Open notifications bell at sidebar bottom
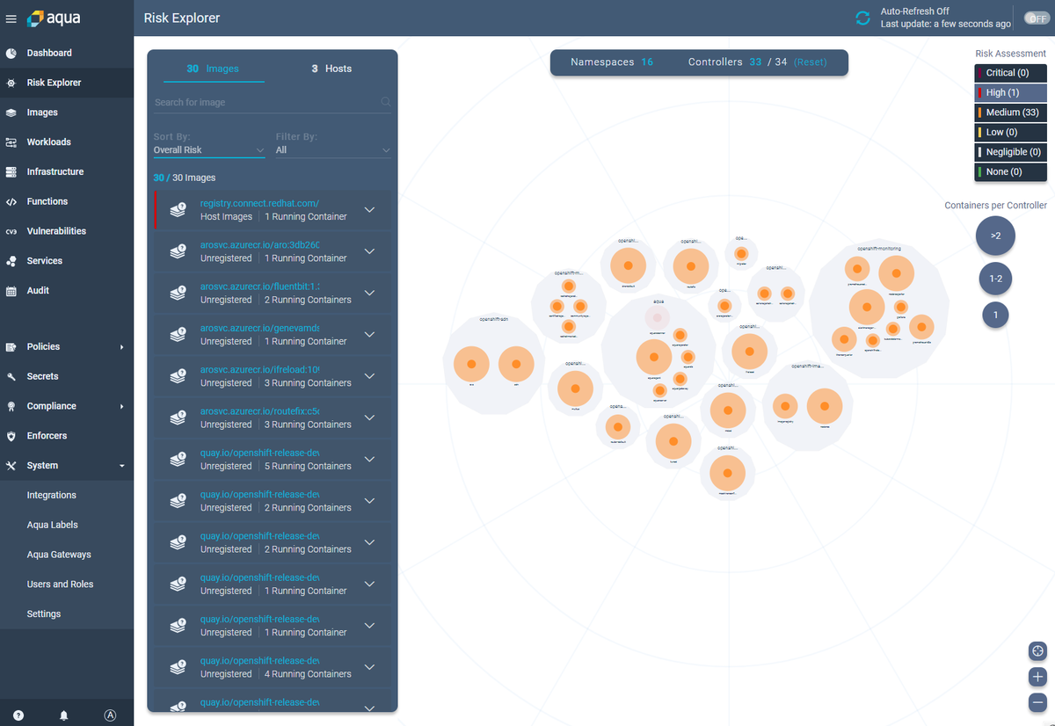Viewport: 1055px width, 726px height. coord(63,715)
